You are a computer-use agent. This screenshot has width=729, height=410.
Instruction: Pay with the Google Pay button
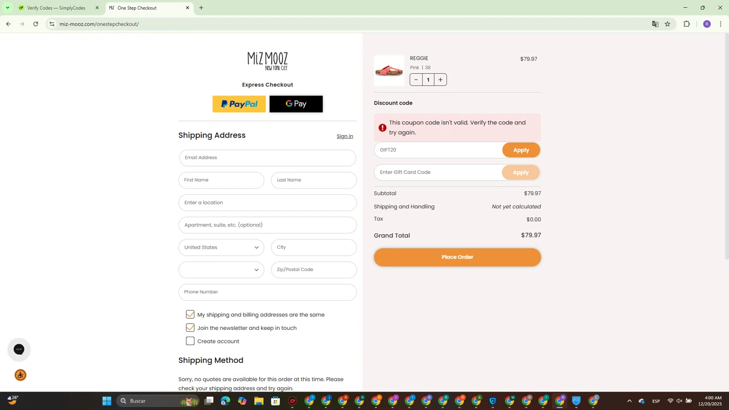pyautogui.click(x=296, y=104)
